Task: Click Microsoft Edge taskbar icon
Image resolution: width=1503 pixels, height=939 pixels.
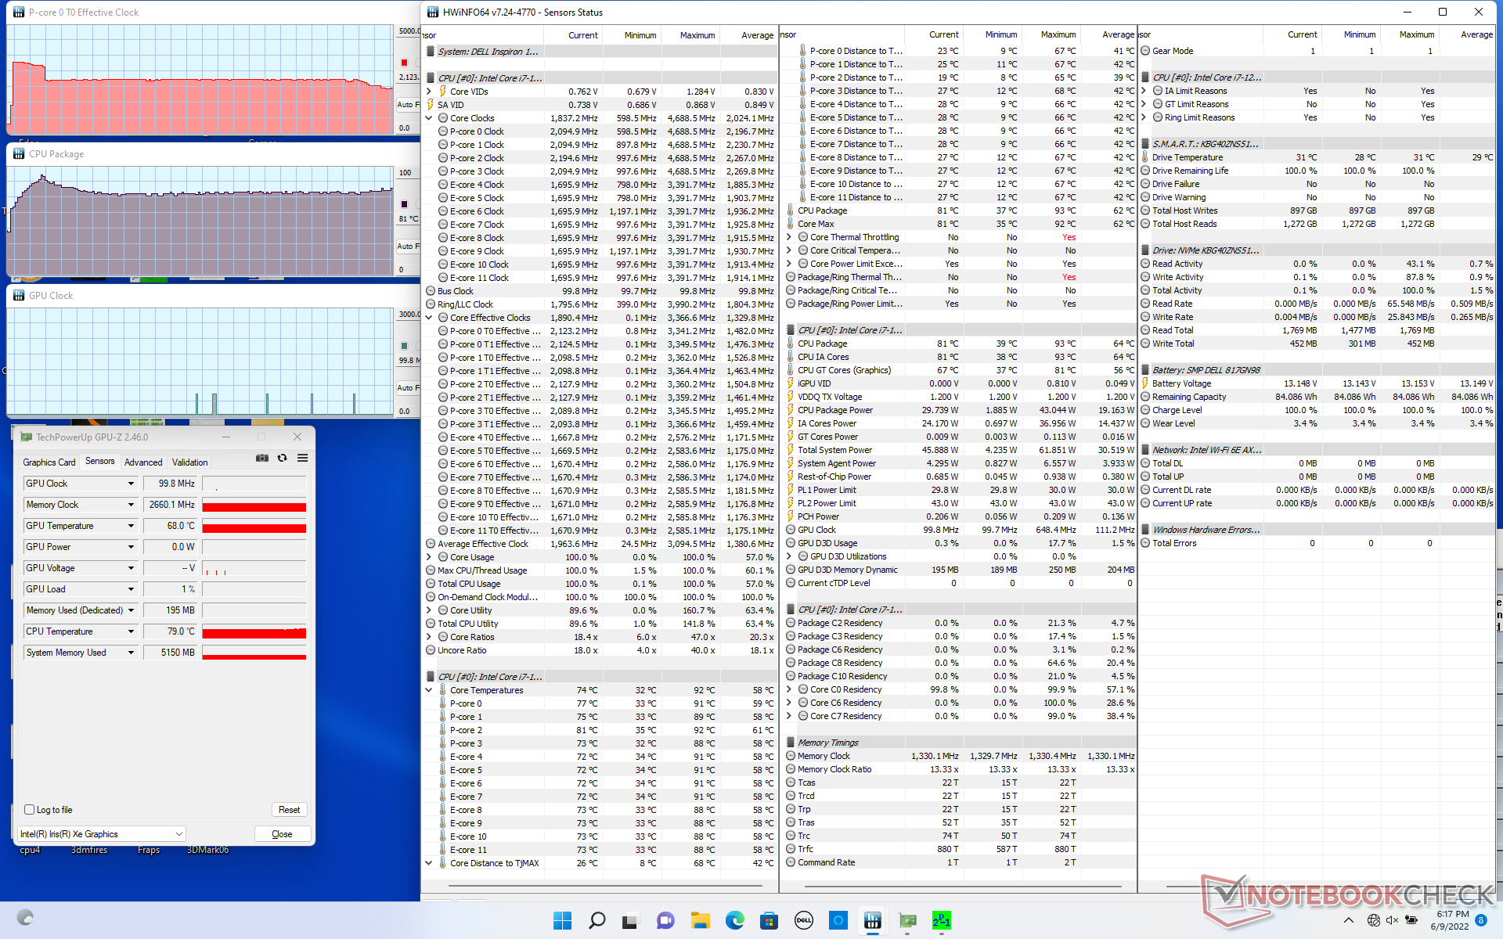Action: tap(734, 920)
